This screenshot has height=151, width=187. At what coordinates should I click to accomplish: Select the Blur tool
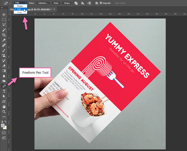tap(4, 76)
